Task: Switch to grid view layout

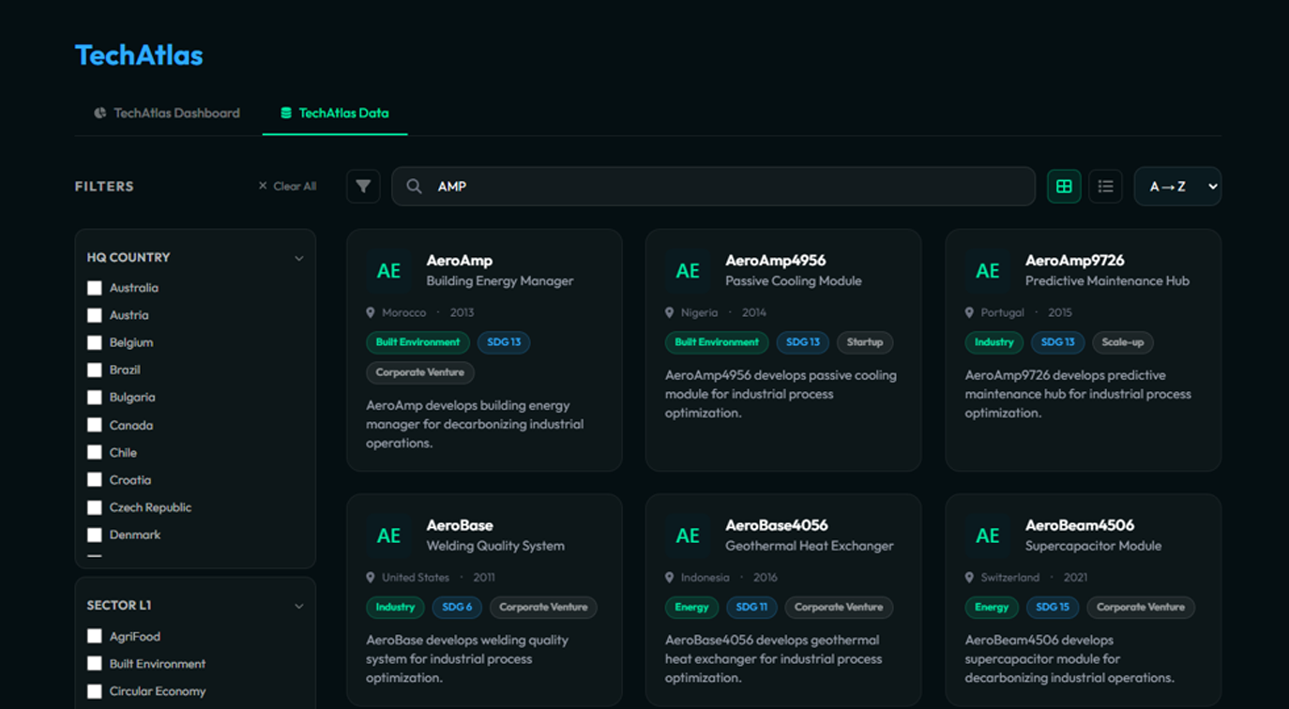Action: point(1064,187)
